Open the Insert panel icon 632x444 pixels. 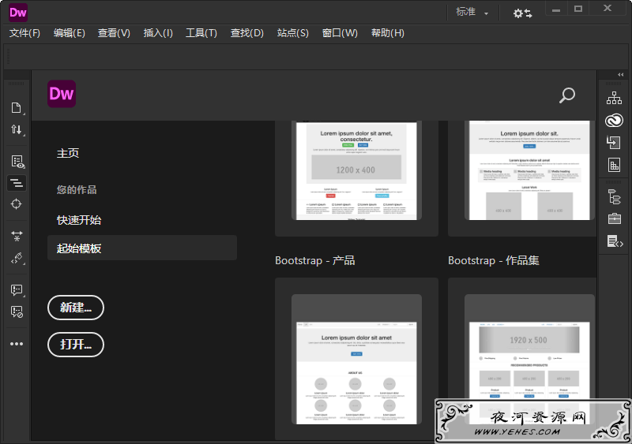614,142
